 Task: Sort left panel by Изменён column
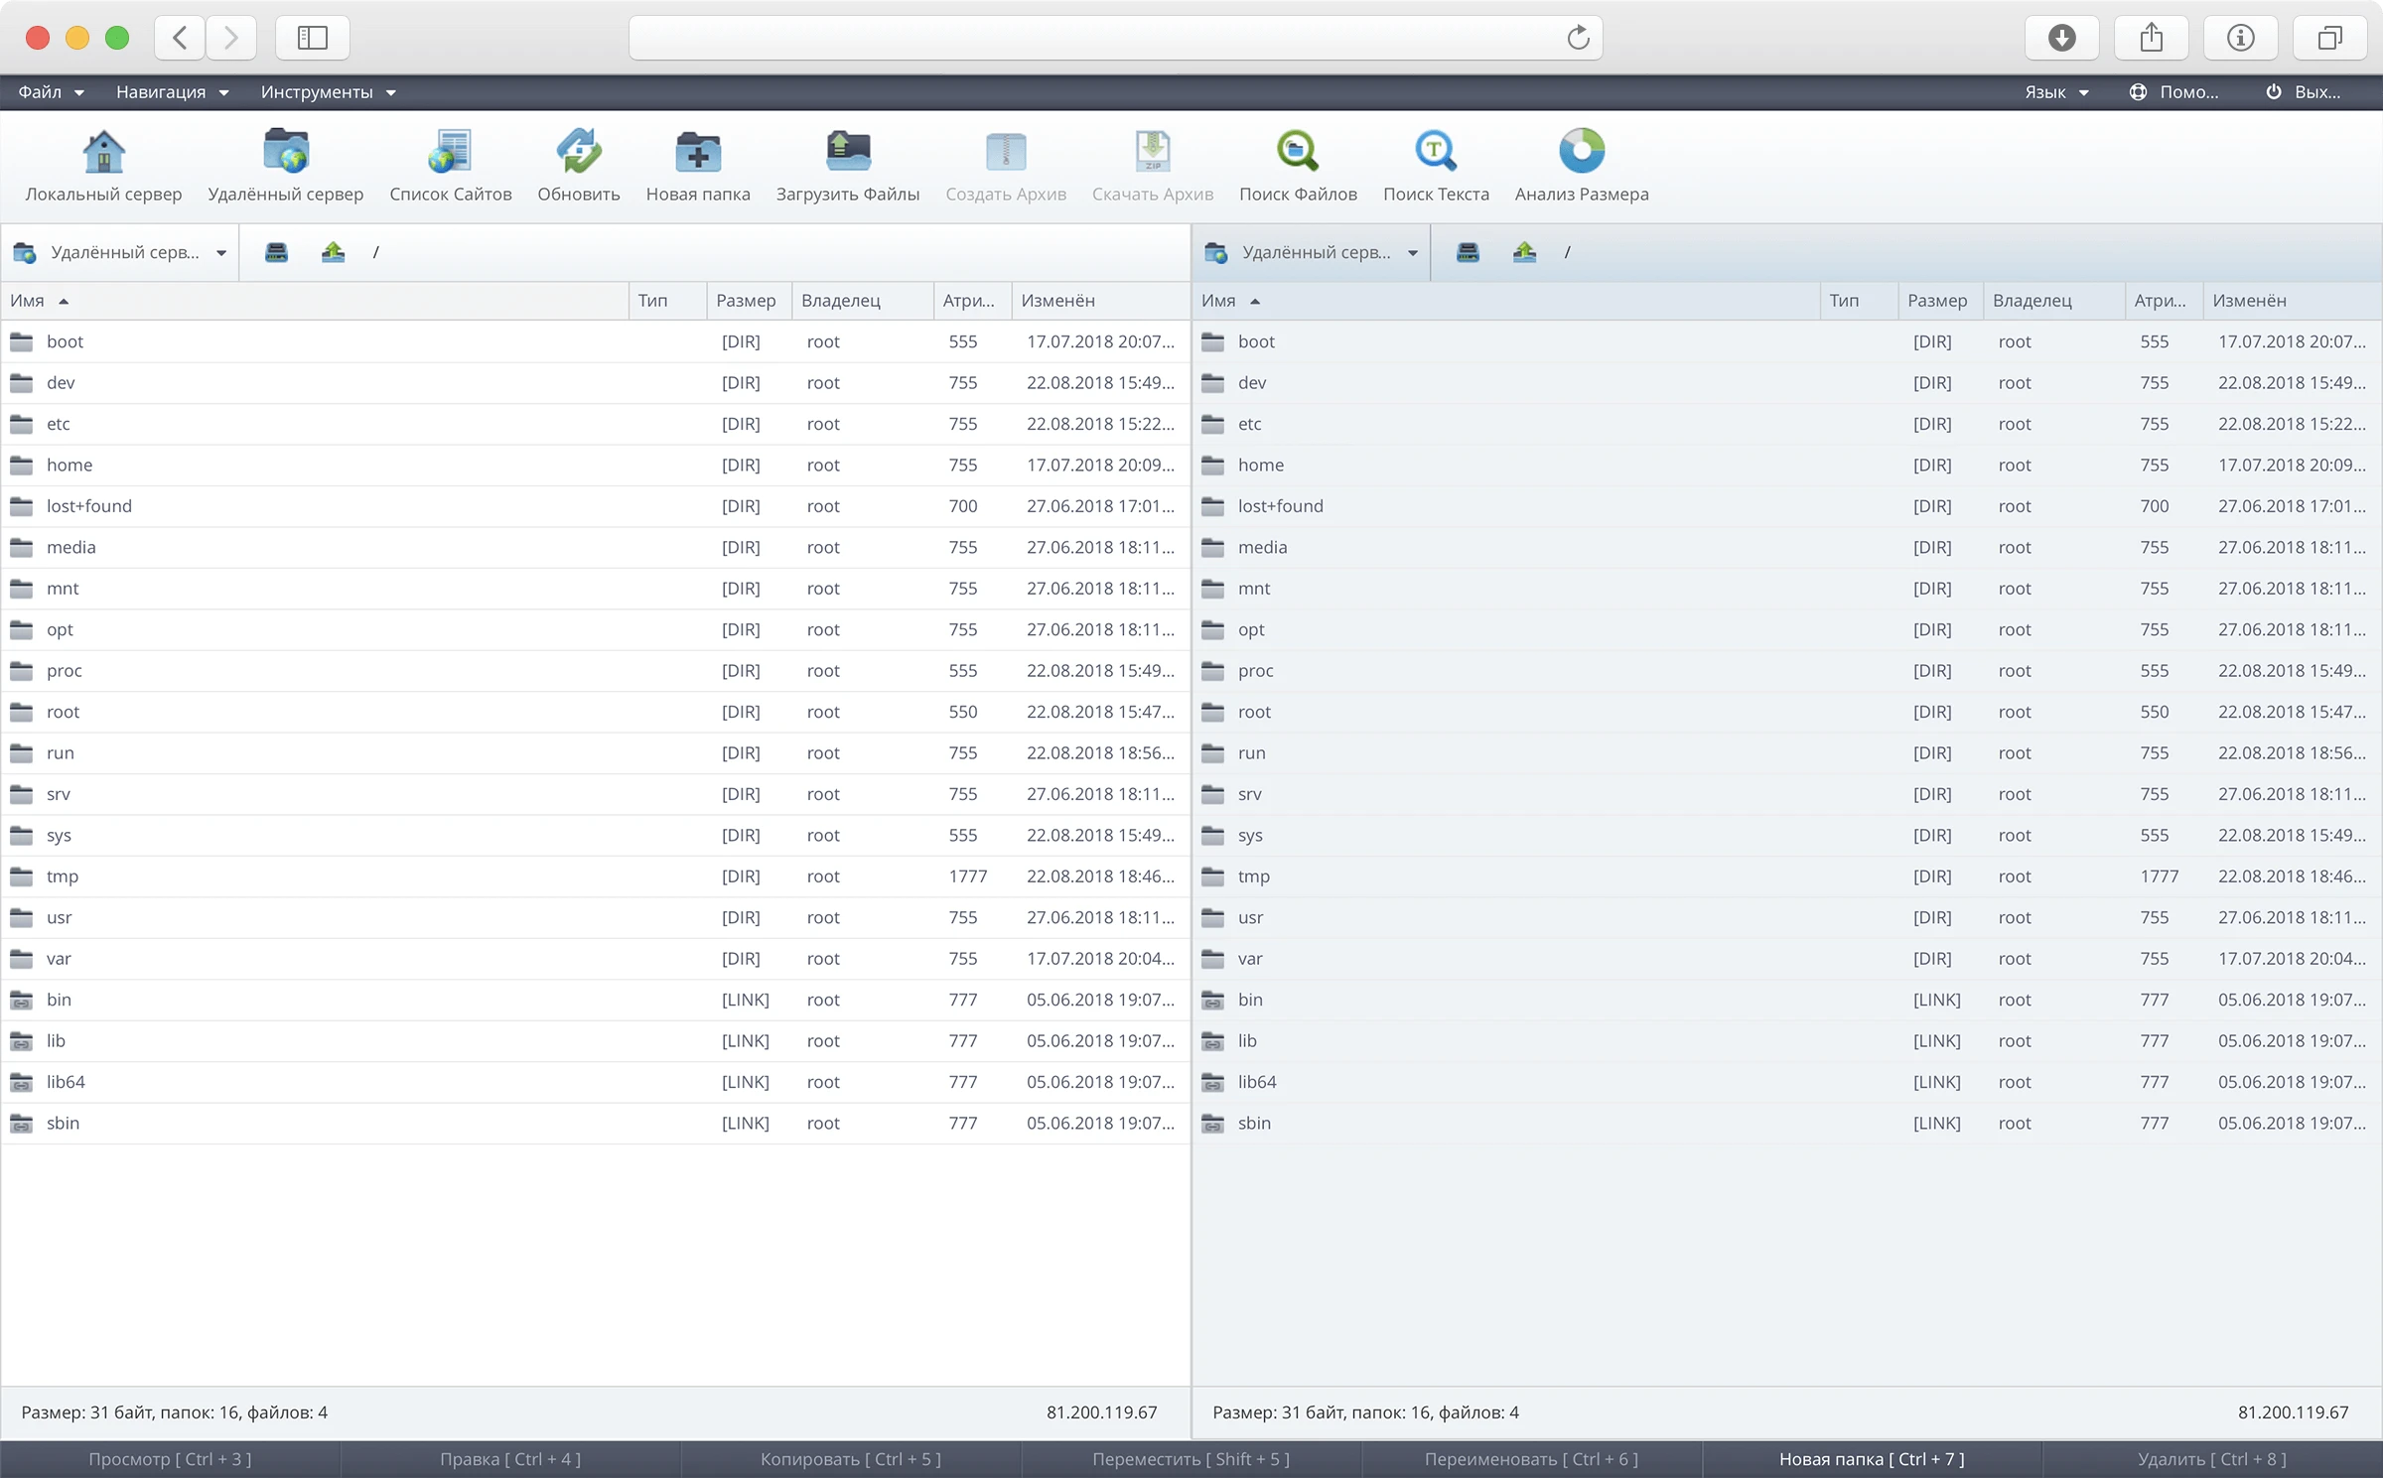pos(1058,301)
